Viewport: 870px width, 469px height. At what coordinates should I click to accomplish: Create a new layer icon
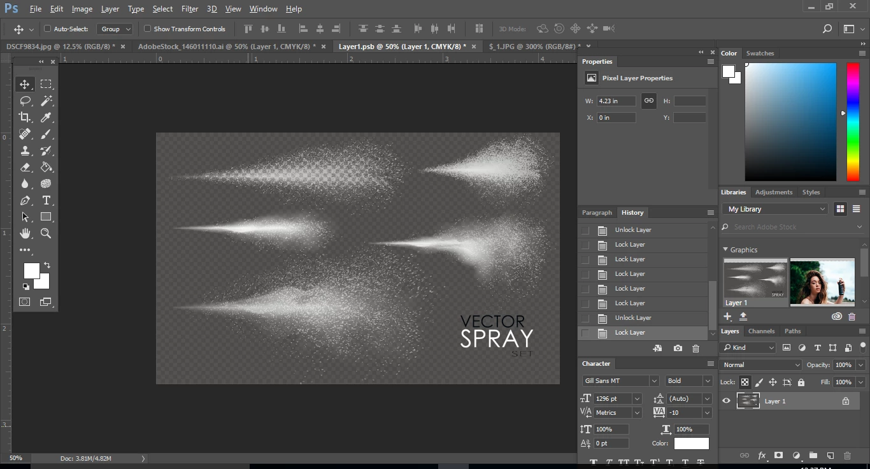831,456
